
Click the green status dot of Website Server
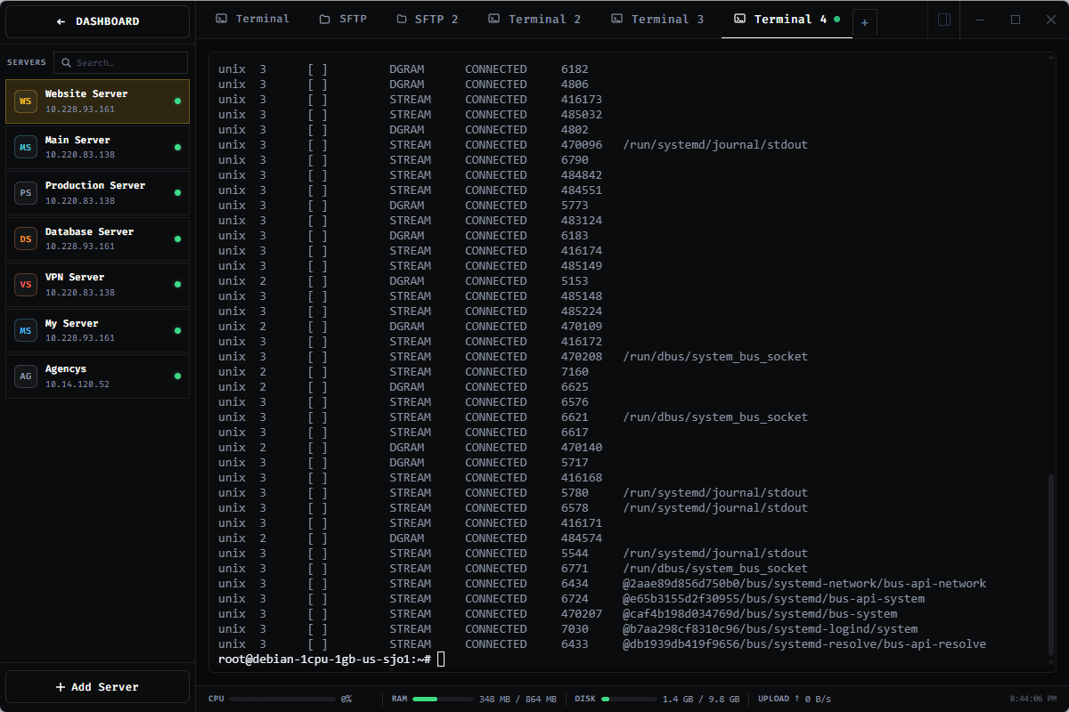(177, 101)
